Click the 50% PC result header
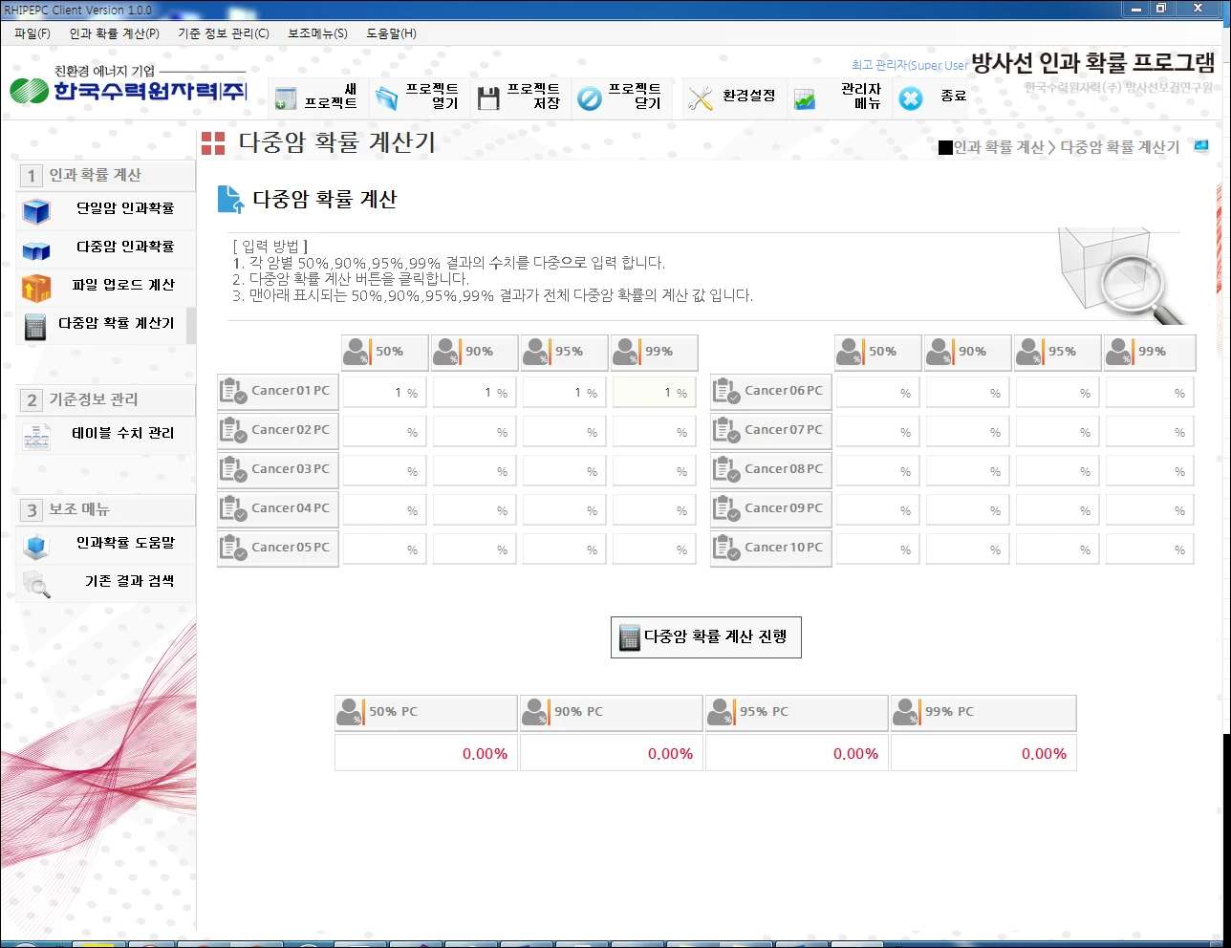The width and height of the screenshot is (1231, 948). 426,713
